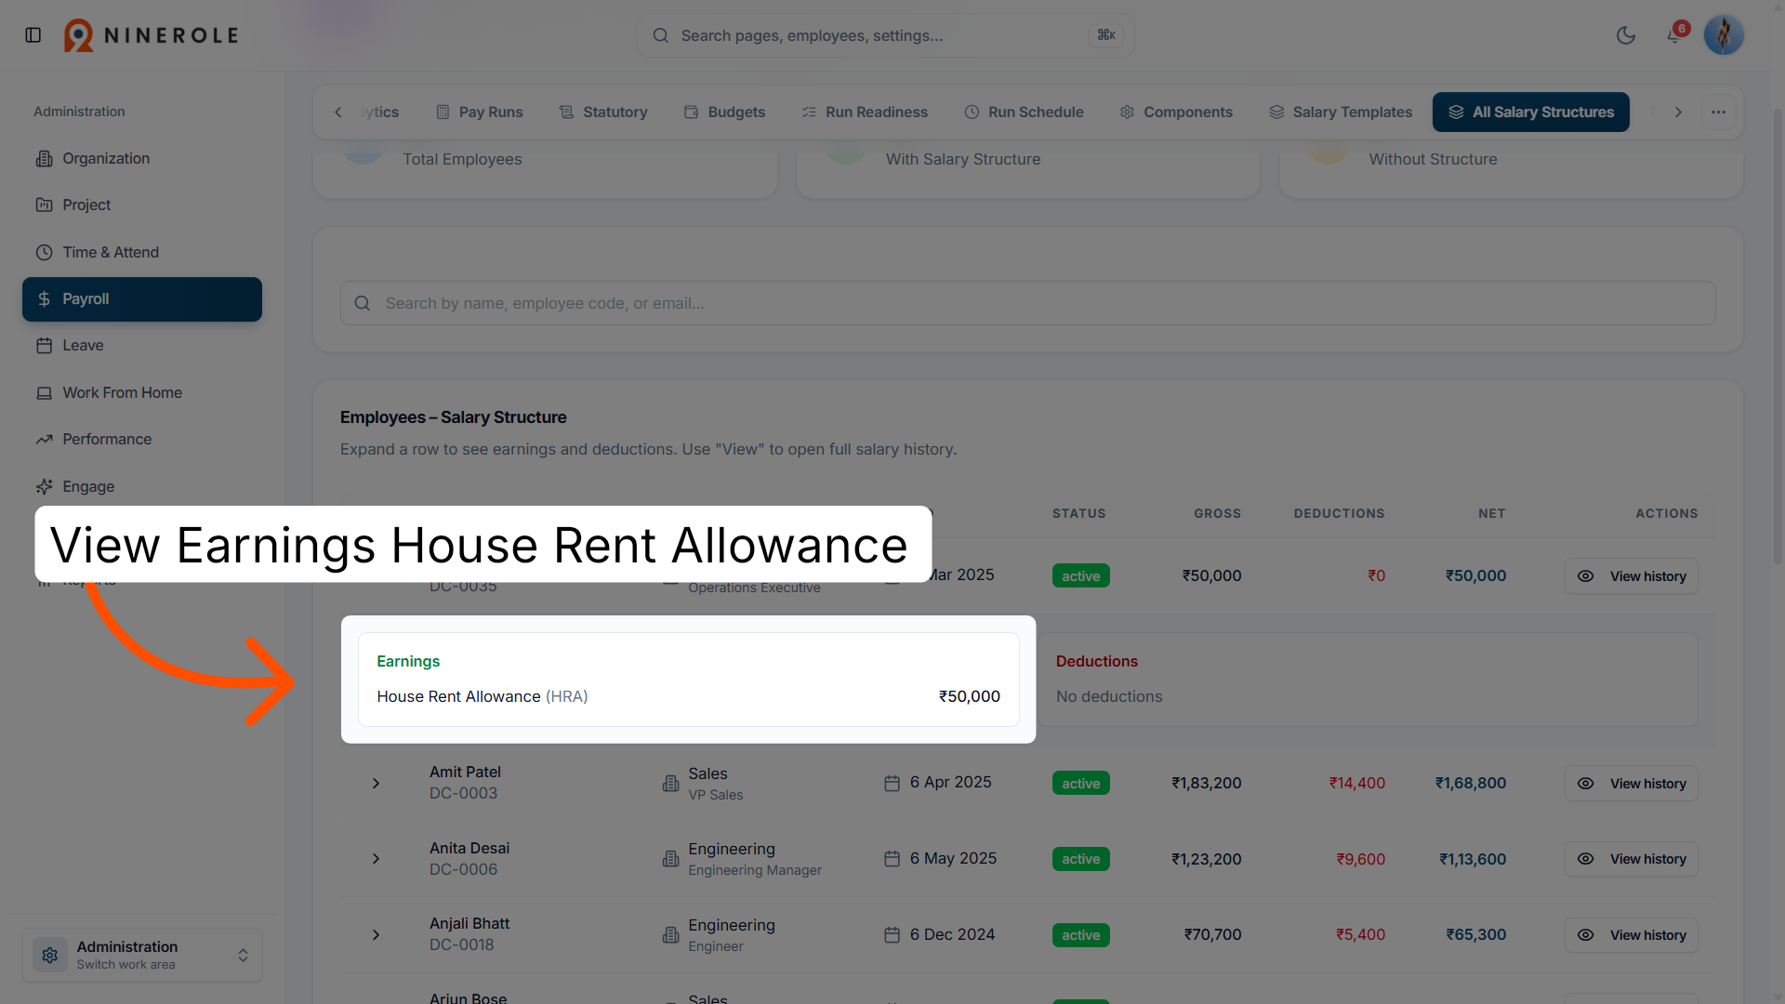Switch to Budgets tab

tap(725, 112)
